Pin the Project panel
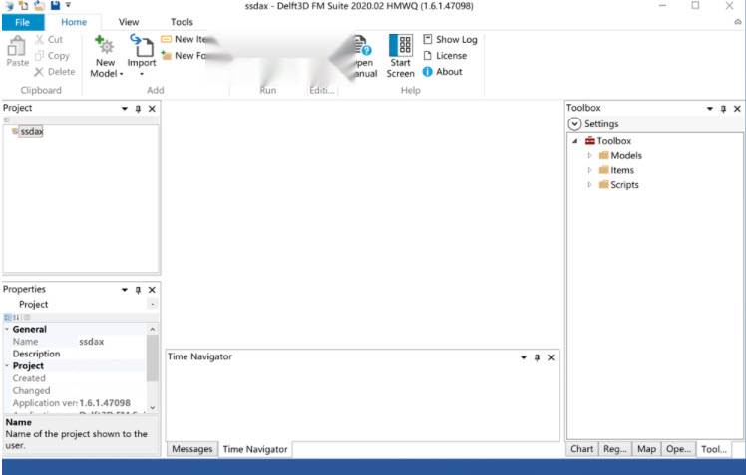746x475 pixels. tap(138, 109)
